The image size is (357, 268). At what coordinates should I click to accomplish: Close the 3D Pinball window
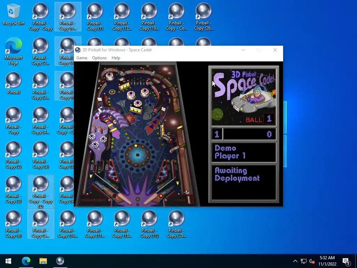tap(275, 50)
